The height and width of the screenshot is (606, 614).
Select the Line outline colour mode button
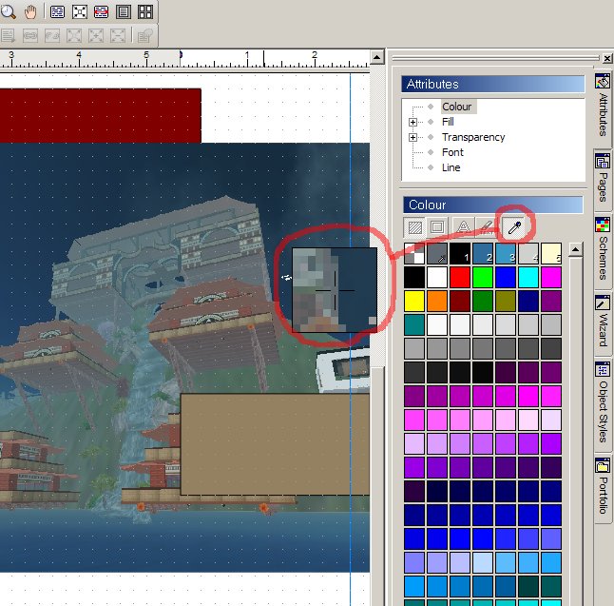pos(437,227)
